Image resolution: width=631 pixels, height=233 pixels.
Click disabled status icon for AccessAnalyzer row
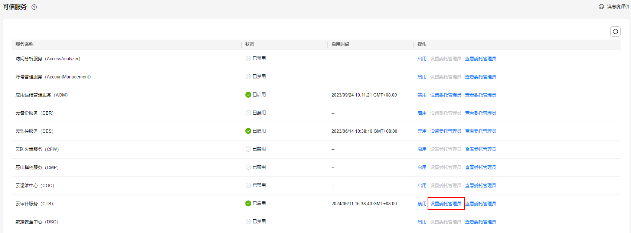[248, 58]
